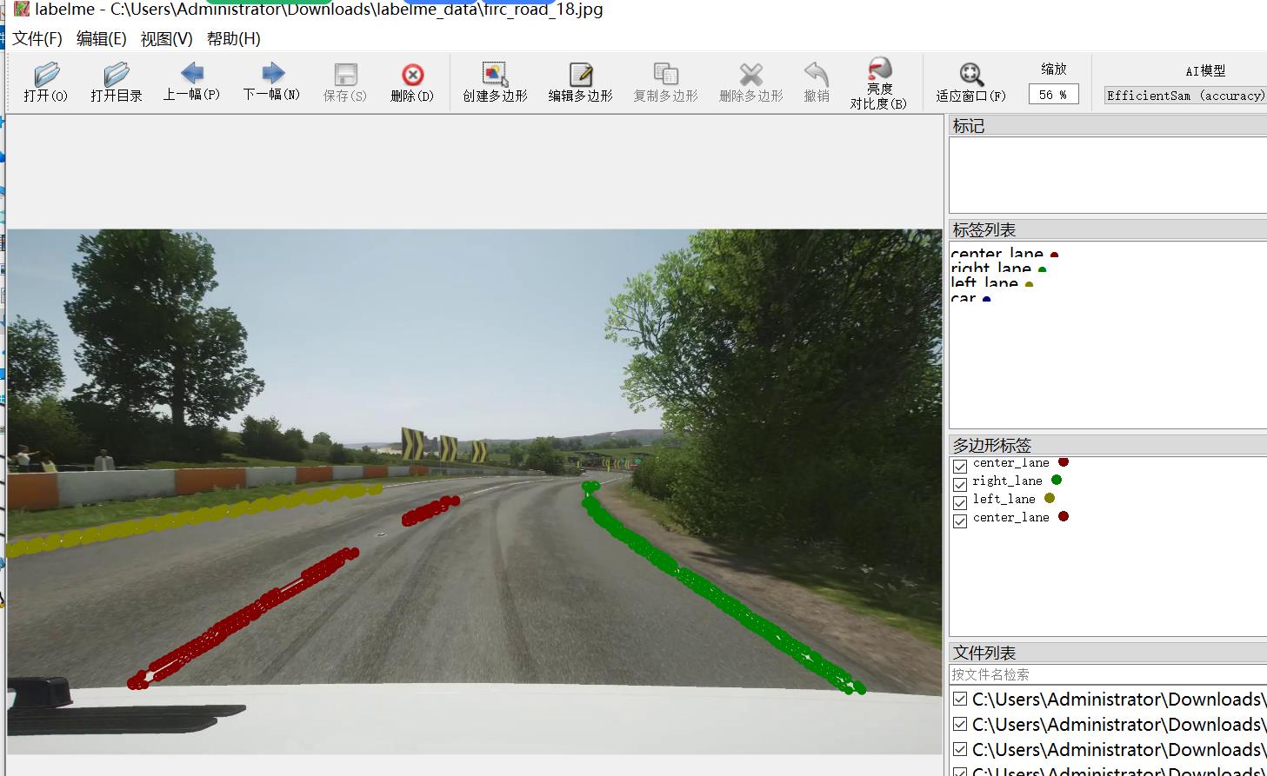Select car in the label list
Screen dimensions: 1267x776
point(964,298)
